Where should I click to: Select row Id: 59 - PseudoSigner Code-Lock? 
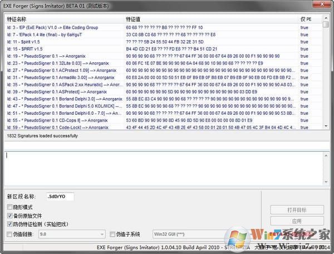point(163,128)
